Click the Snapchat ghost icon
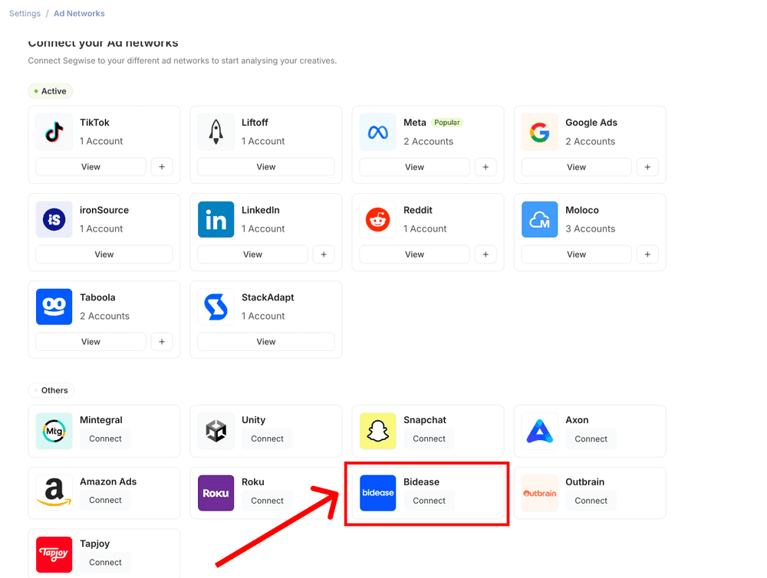 (377, 431)
